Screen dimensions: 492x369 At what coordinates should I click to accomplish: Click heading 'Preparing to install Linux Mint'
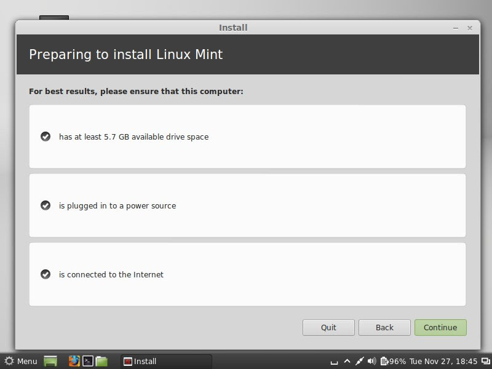(x=126, y=55)
